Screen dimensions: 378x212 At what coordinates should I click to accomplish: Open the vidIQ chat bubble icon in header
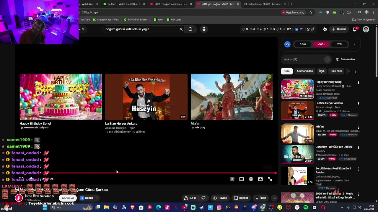(313, 29)
